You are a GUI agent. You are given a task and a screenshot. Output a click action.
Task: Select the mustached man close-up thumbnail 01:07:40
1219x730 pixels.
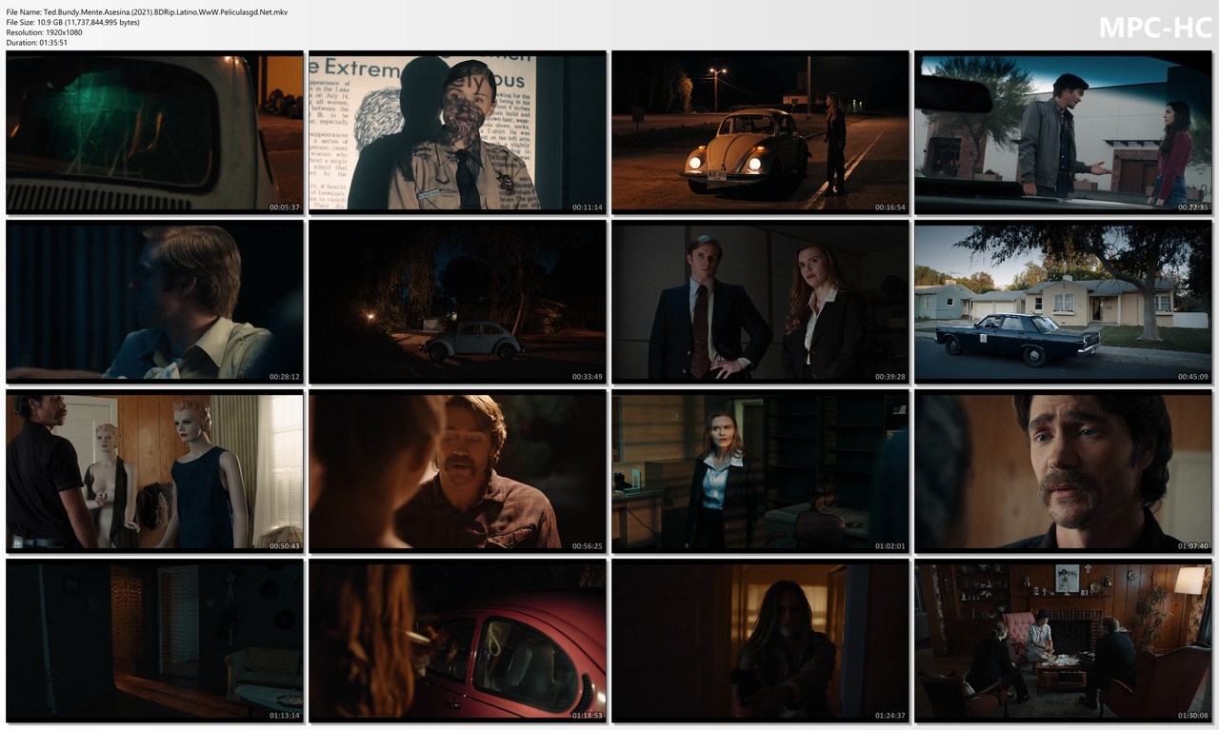coord(1063,471)
